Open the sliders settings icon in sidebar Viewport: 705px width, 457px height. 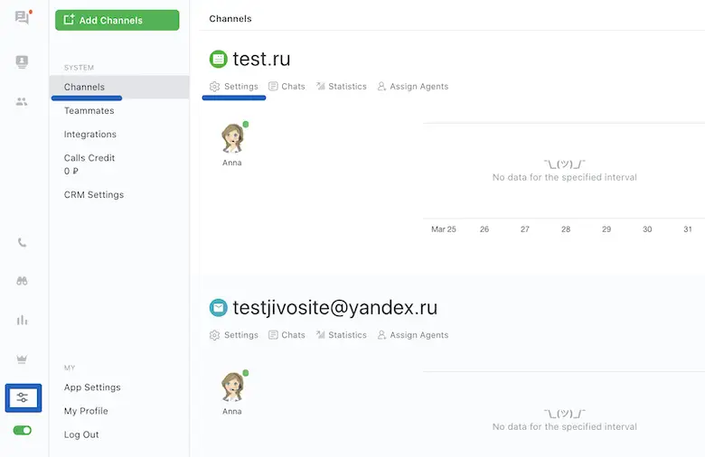[23, 397]
